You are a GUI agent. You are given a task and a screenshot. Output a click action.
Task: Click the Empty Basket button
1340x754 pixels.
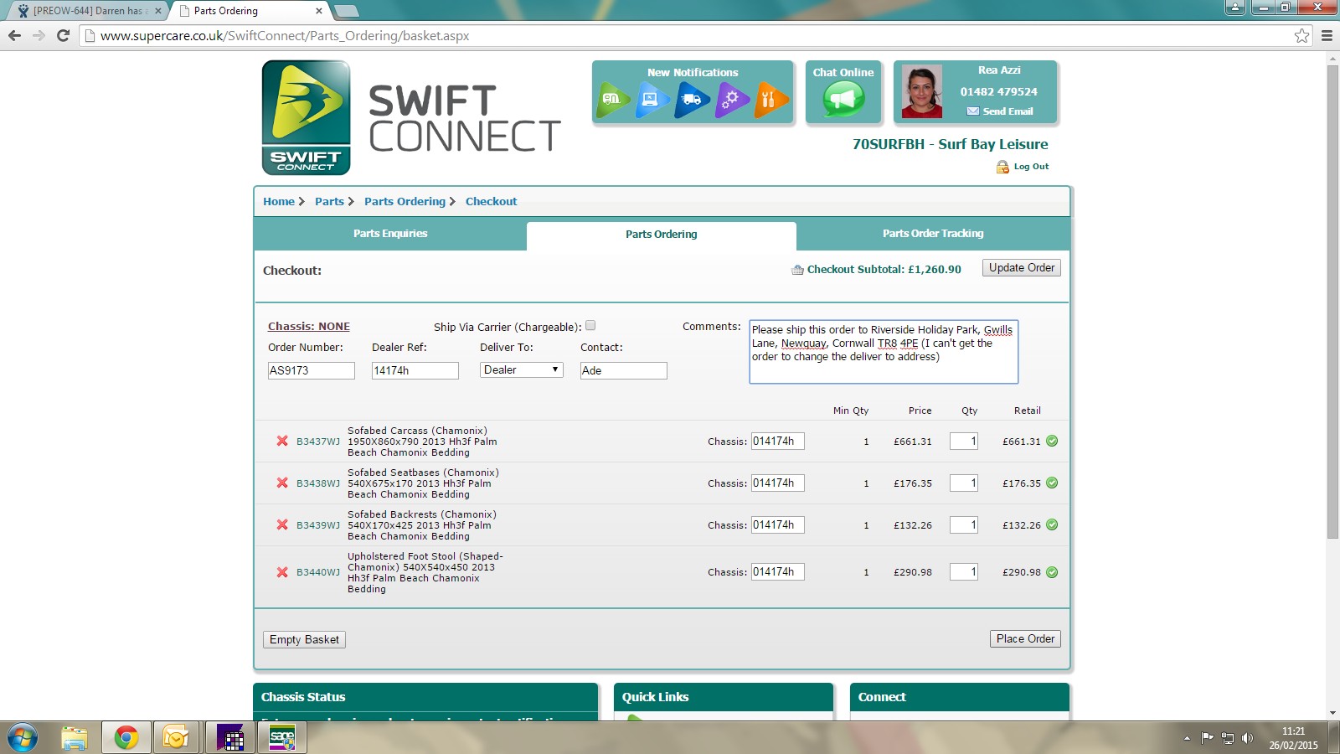(x=304, y=639)
